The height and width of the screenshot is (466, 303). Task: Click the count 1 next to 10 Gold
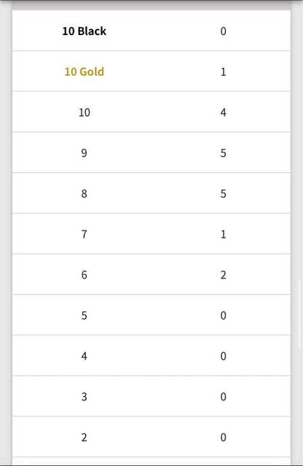[x=223, y=71]
